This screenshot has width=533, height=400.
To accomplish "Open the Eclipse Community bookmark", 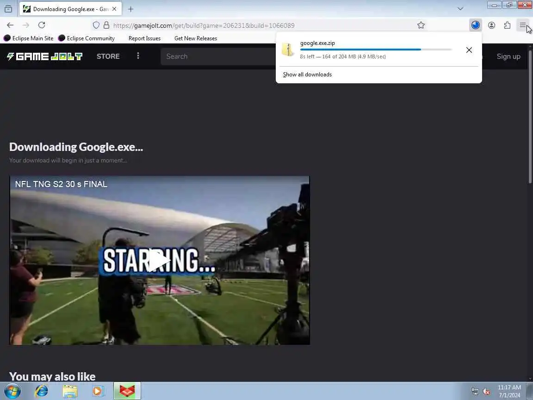I will click(x=87, y=38).
